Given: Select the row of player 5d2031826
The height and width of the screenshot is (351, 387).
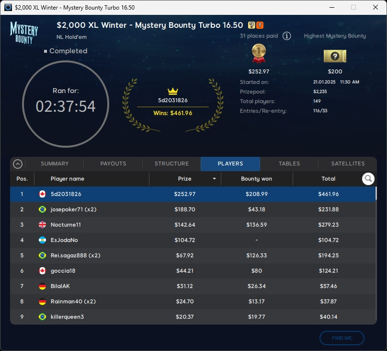Looking at the screenshot, I should (x=193, y=194).
